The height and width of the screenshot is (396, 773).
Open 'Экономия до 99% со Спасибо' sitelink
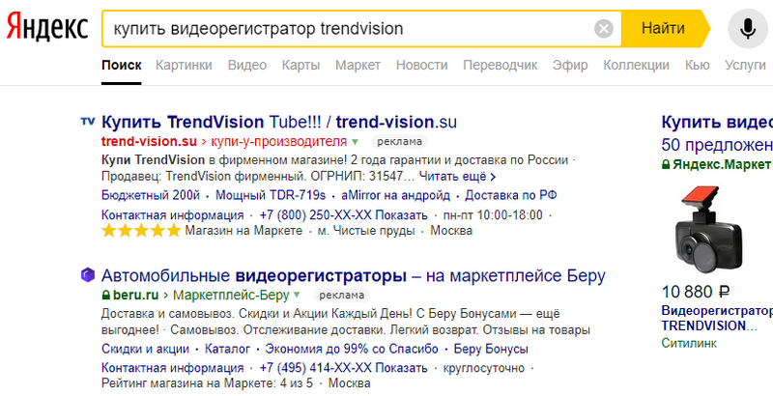tap(352, 350)
